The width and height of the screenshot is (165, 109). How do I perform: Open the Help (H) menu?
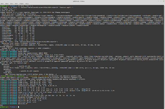coord(27,4)
